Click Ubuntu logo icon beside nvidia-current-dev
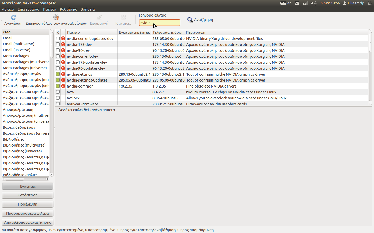 click(x=63, y=56)
